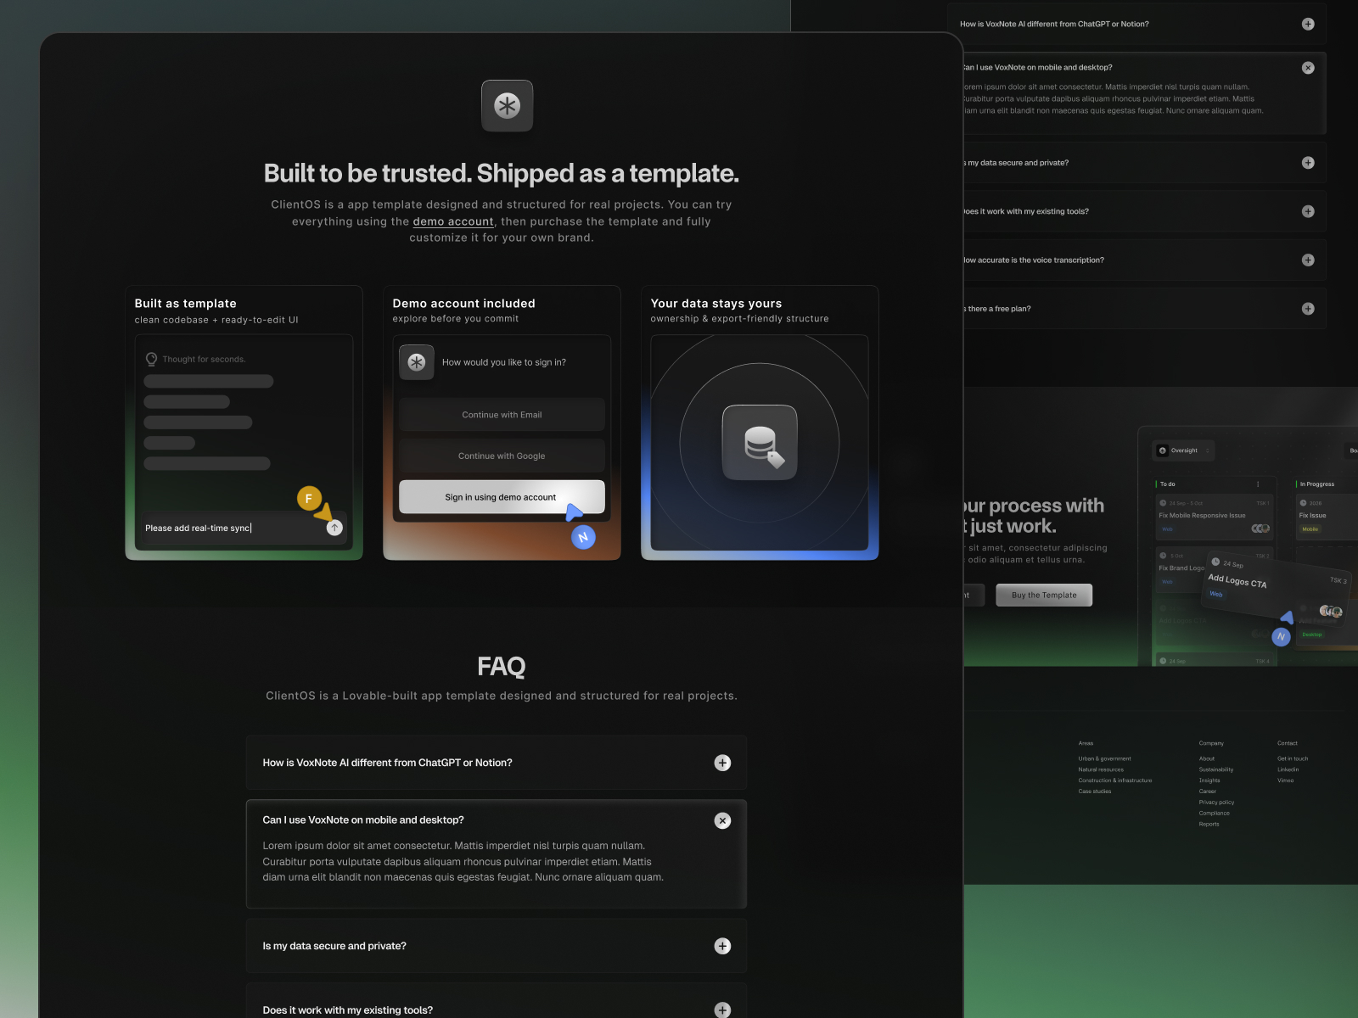The width and height of the screenshot is (1358, 1018).
Task: Click the Built as template card title
Action: tap(186, 304)
